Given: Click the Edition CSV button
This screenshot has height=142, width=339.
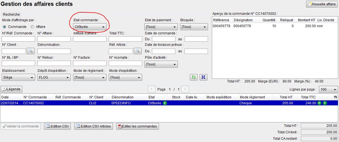Looking at the screenshot, I should point(57,126).
